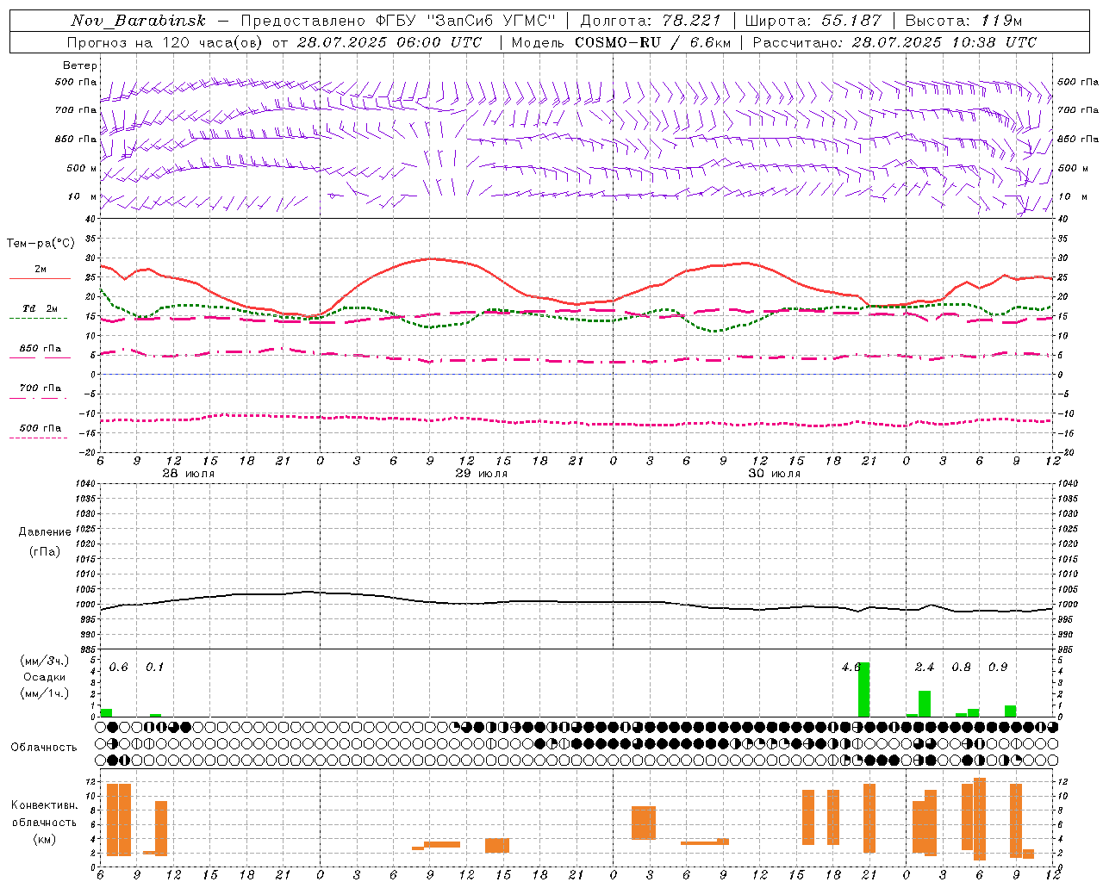Viewport: 1103px width, 882px height.
Task: Click the 2.4 precipitation amount
Action: pyautogui.click(x=924, y=668)
